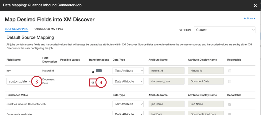Click 'Qualtrics Inbound Connector Job' hardcoded value text
Screen dimensions: 261x115
click(x=26, y=104)
